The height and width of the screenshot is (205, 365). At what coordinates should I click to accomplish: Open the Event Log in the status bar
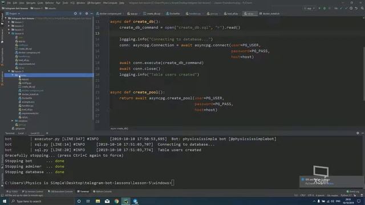pos(353,191)
